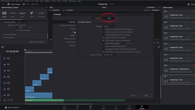Click the Cancel button

point(133,96)
